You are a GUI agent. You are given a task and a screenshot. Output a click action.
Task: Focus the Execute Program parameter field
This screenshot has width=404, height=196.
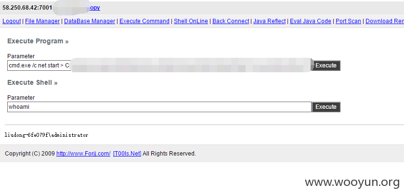159,65
